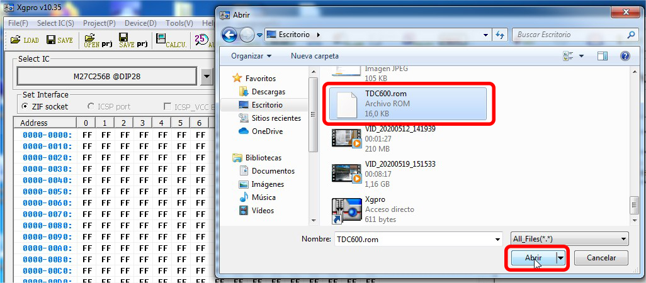The width and height of the screenshot is (646, 283).
Task: Open the Select IC(S) menu
Action: 55,23
